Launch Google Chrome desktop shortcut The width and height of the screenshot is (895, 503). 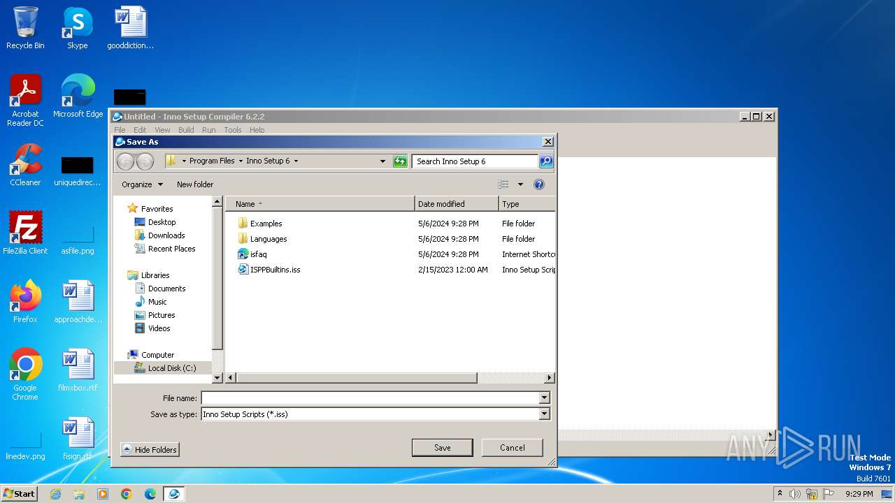point(25,374)
